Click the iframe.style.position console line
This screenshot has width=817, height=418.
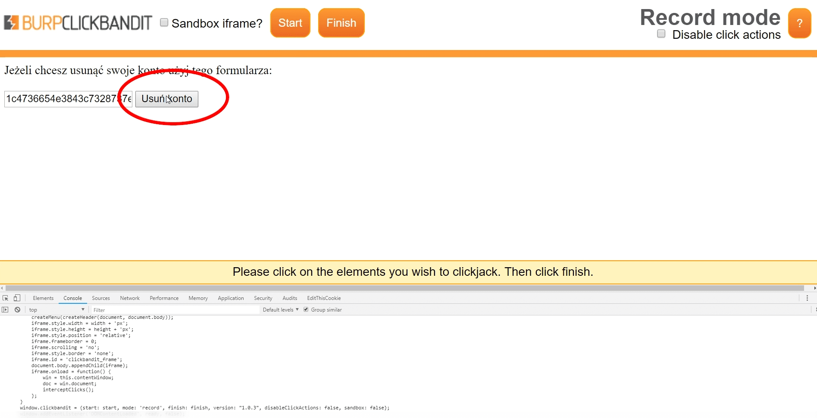[x=81, y=335]
